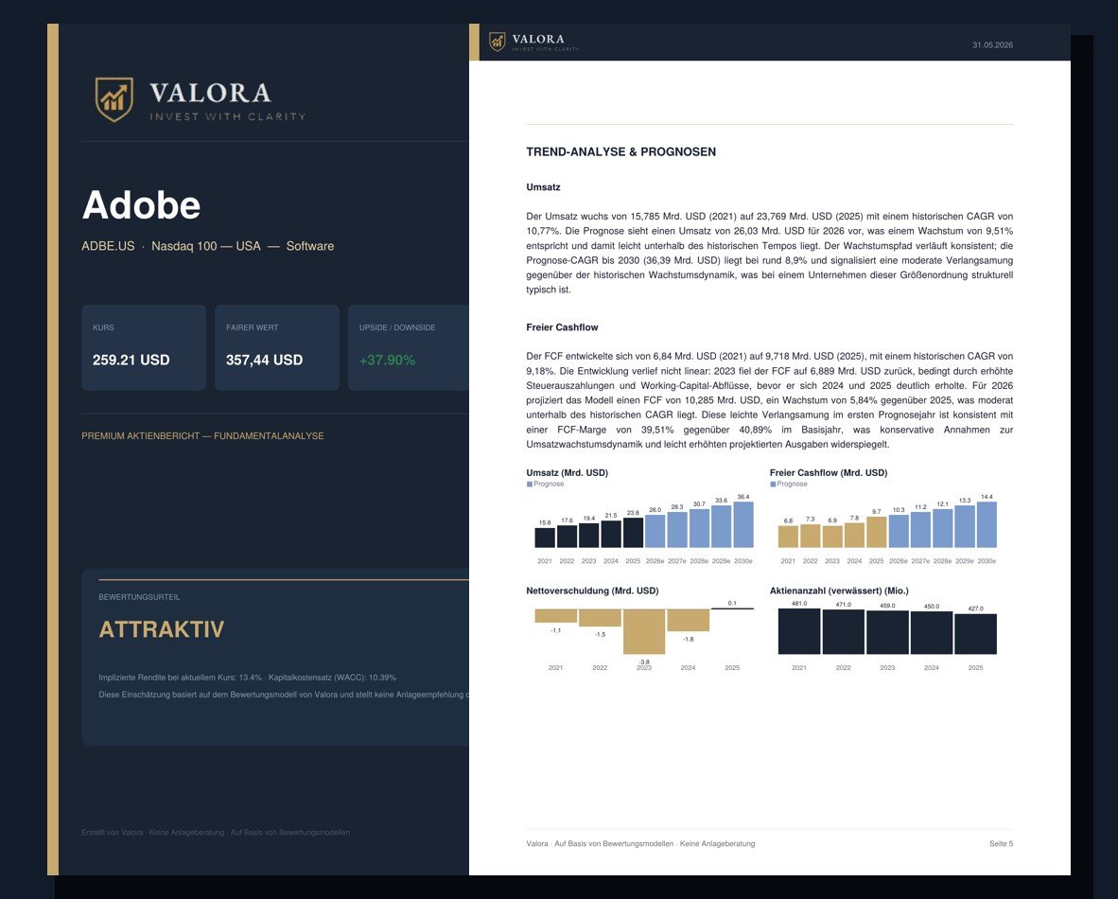Click the 'Seite 5' page number in the footer

click(1001, 844)
